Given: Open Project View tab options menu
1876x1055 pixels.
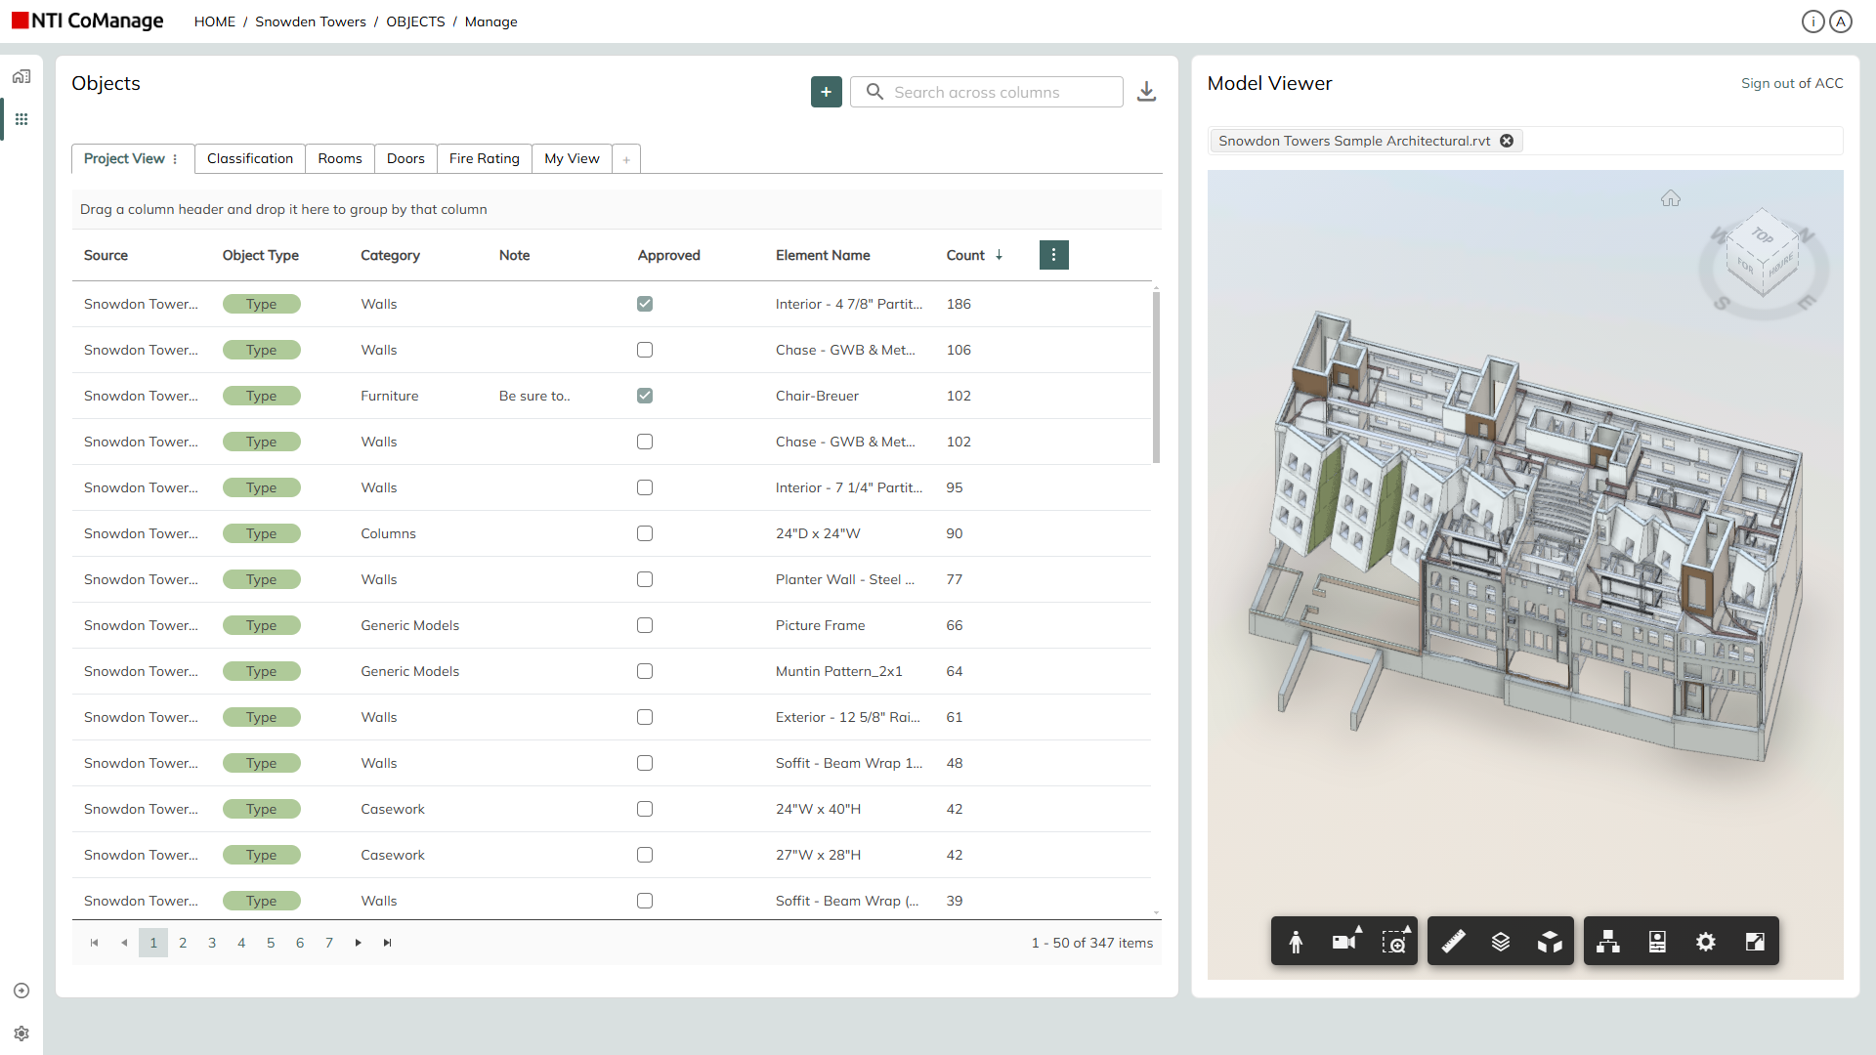Looking at the screenshot, I should (x=175, y=159).
